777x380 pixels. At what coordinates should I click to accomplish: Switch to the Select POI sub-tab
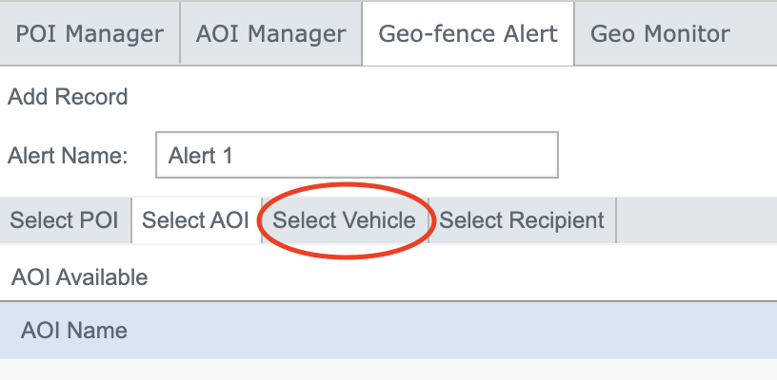click(x=65, y=220)
